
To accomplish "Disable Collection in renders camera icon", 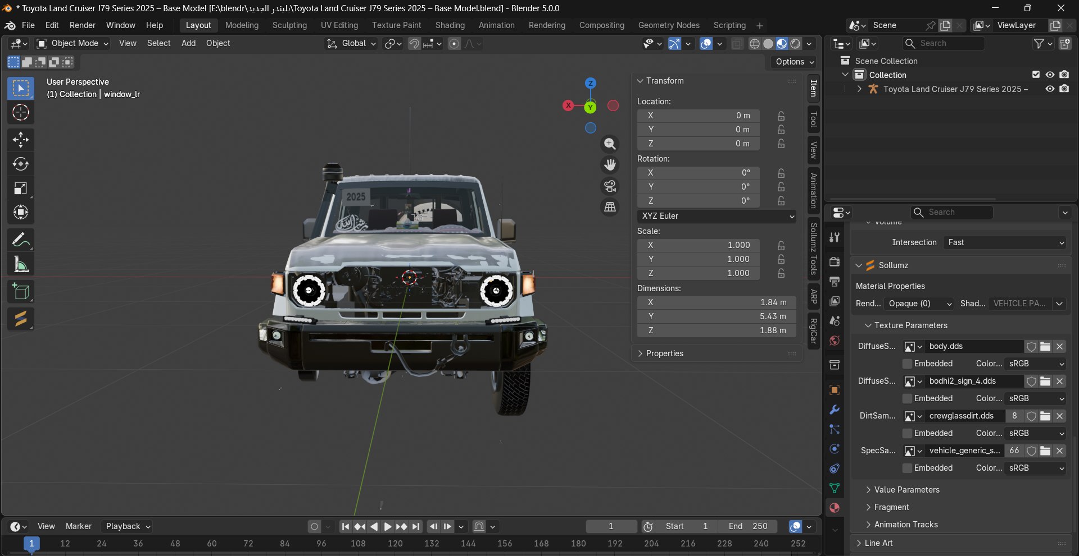I will click(x=1064, y=75).
